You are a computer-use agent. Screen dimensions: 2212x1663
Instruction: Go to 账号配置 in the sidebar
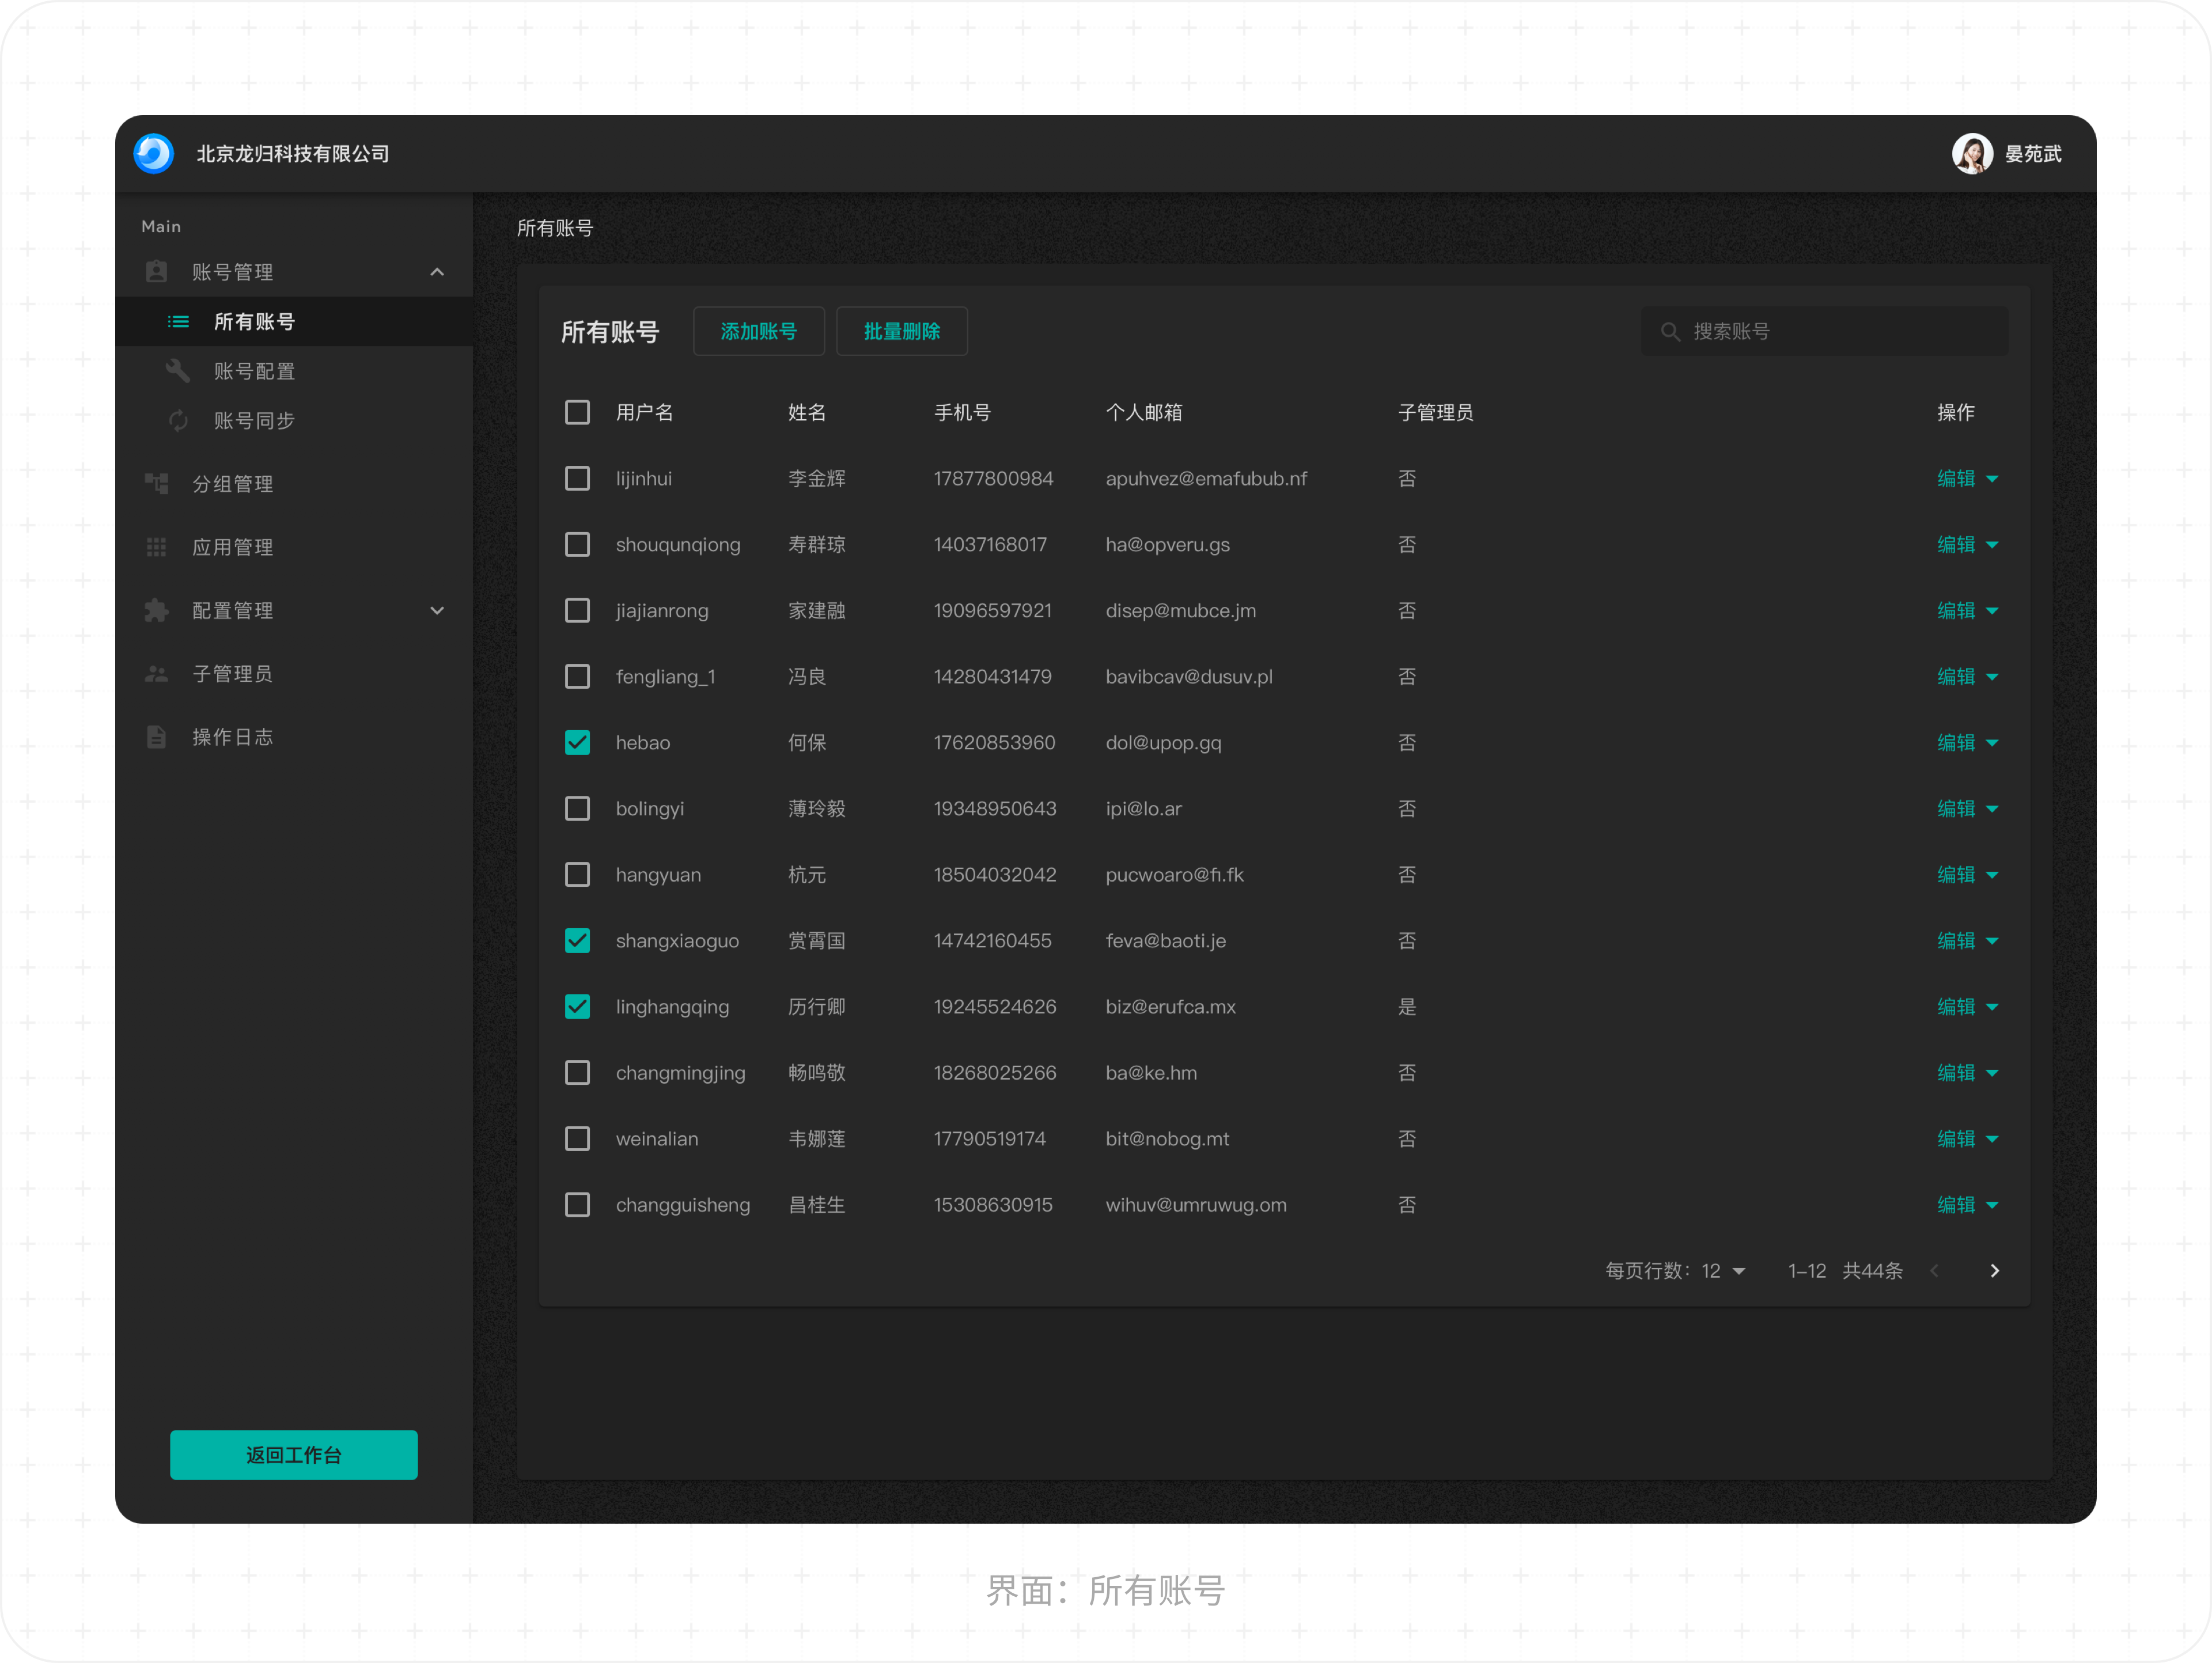click(x=294, y=371)
